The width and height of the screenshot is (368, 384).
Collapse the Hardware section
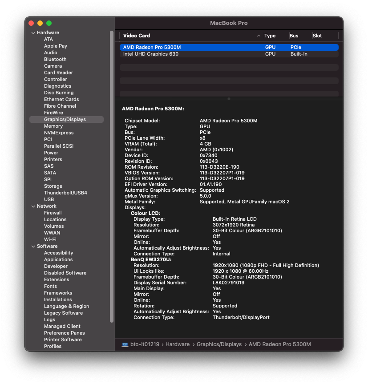(33, 33)
